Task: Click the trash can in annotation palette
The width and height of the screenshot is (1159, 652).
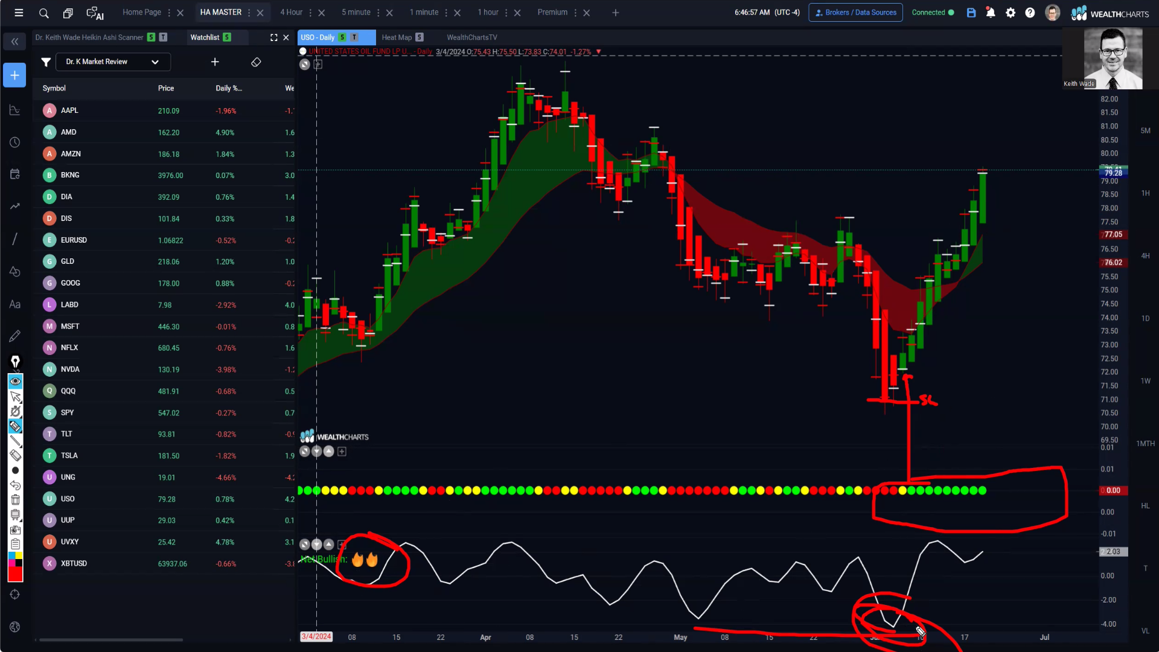Action: click(16, 500)
